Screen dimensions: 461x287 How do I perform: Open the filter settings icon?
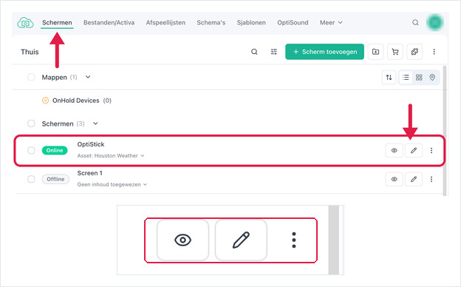pyautogui.click(x=273, y=52)
